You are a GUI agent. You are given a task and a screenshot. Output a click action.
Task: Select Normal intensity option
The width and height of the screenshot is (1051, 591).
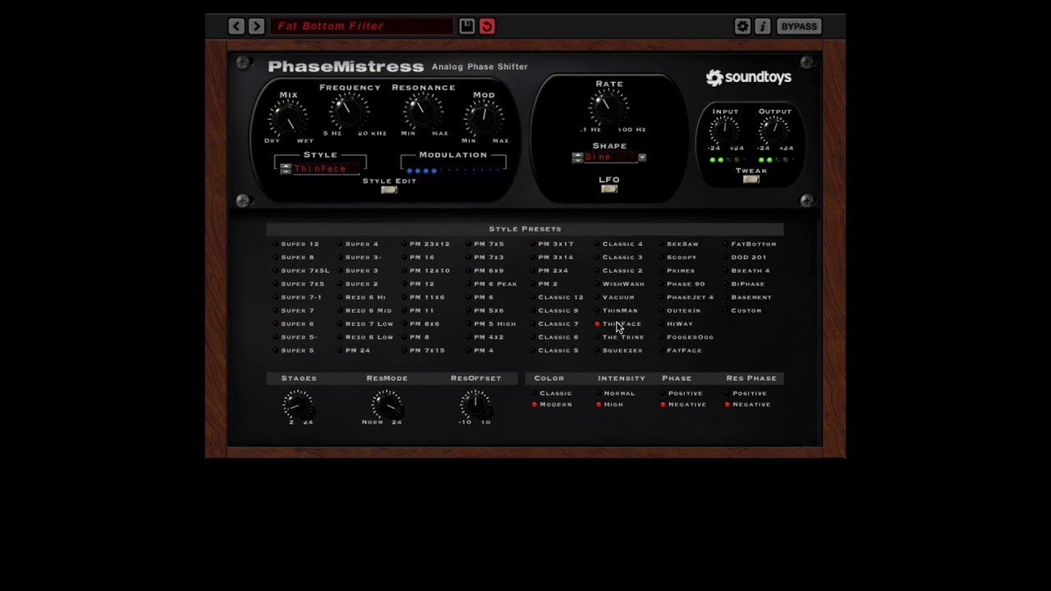pyautogui.click(x=616, y=393)
